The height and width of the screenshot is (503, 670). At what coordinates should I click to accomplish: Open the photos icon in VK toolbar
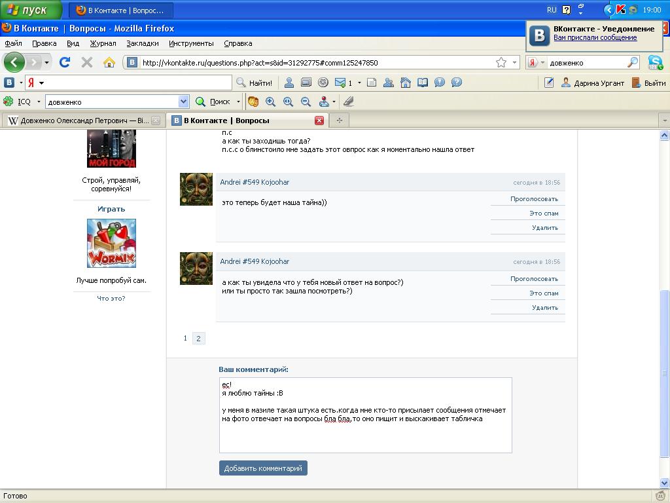tap(306, 83)
